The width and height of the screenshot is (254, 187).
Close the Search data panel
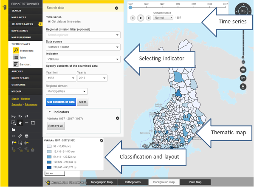[x=116, y=8]
